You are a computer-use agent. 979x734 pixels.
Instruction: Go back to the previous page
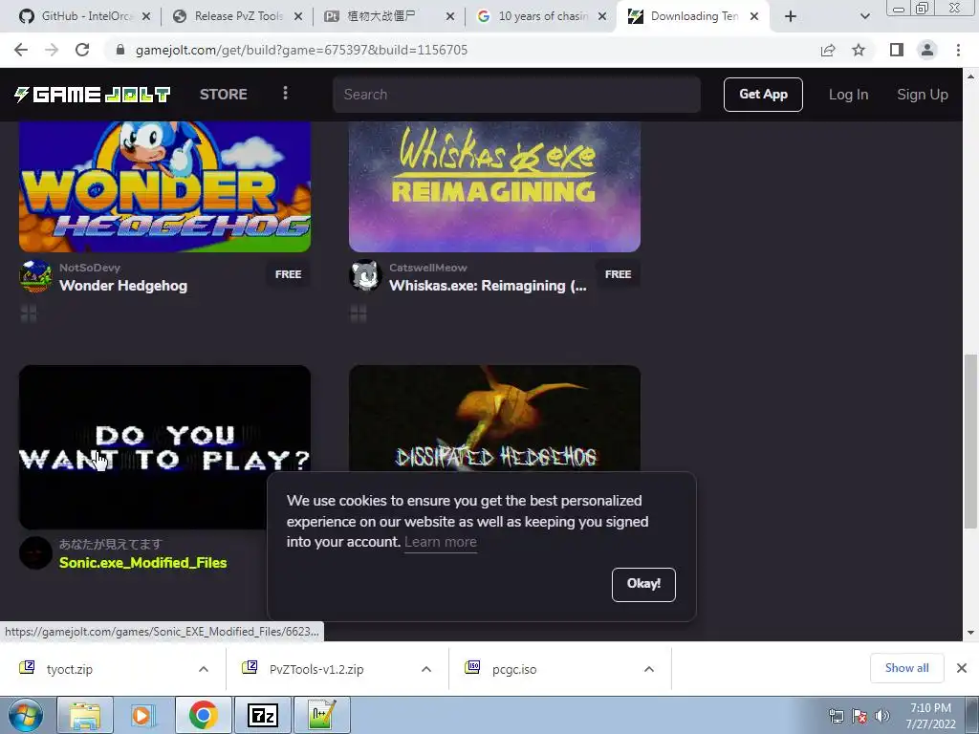(21, 50)
